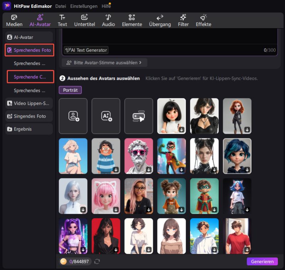Select the Porträt filter tag
Viewport: 285px width, 270px height.
point(70,90)
